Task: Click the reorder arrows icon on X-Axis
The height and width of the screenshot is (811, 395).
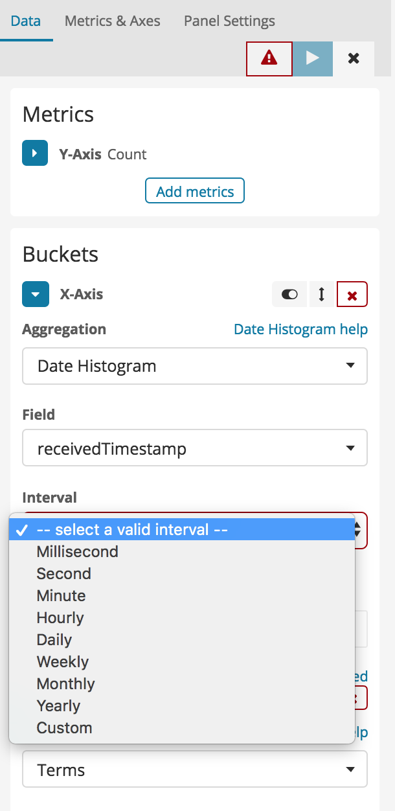Action: tap(321, 294)
